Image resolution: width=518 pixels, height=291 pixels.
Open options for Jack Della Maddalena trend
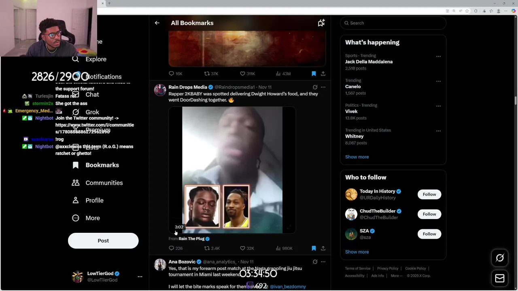(438, 56)
